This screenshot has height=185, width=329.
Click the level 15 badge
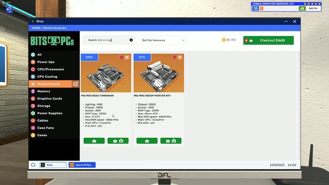[255, 8]
